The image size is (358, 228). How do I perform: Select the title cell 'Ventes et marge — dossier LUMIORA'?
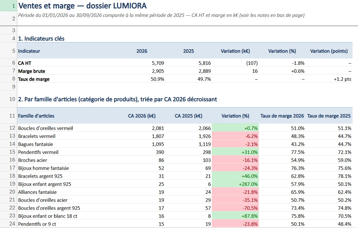(82, 6)
